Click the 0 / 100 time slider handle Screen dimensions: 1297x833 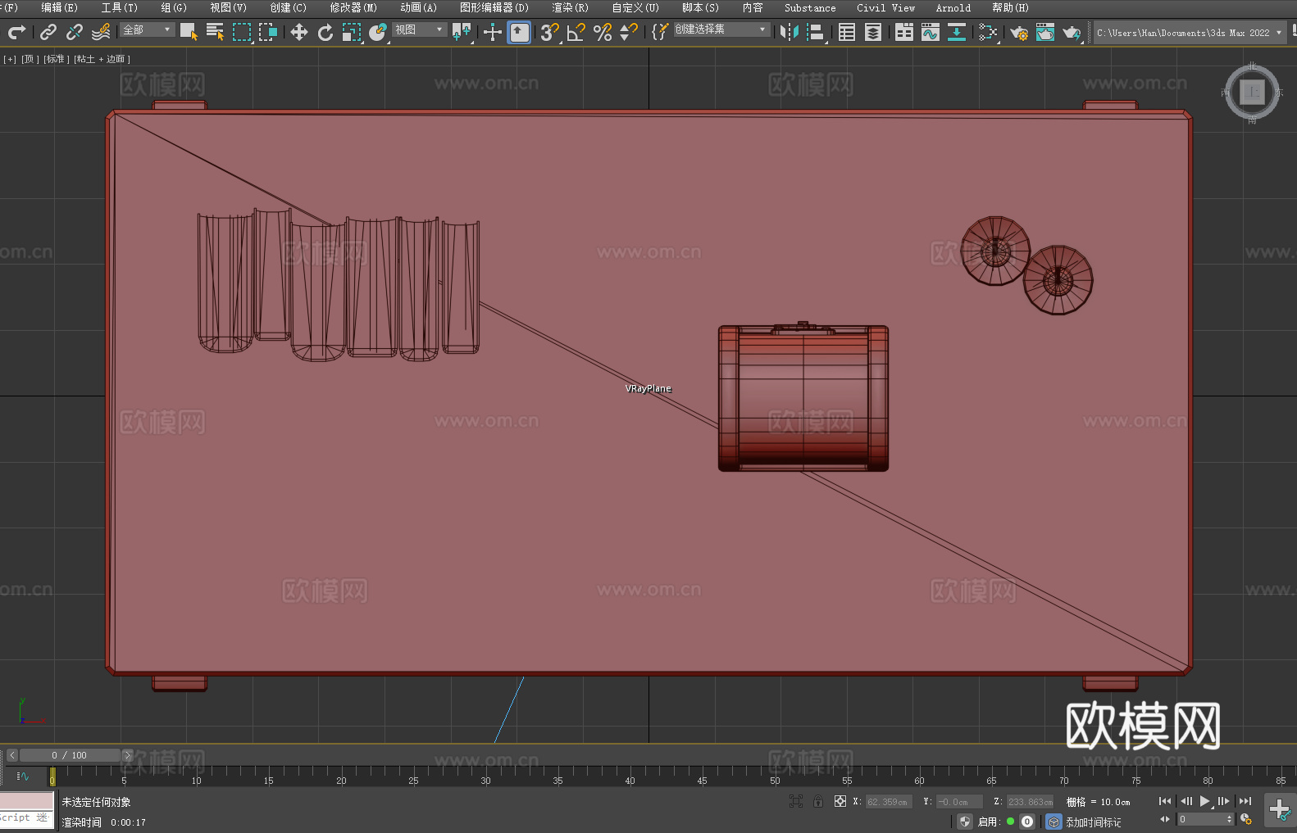(x=70, y=755)
